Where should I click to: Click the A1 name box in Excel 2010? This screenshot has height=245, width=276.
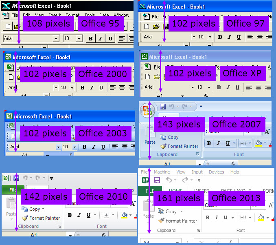click(34, 235)
